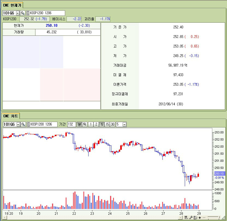Switch to the CME 차트 tab
The height and width of the screenshot is (221, 227).
tap(11, 116)
